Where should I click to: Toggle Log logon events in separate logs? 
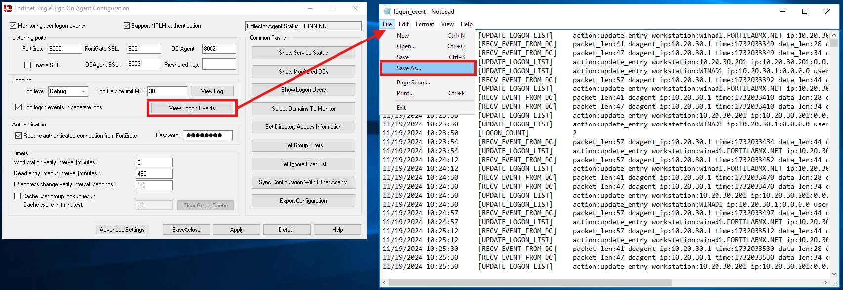(x=19, y=107)
